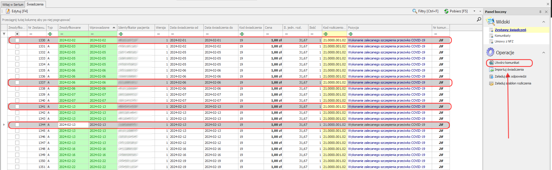The width and height of the screenshot is (552, 170).
Task: Click the Edytuj [F4] pencil icon
Action: [x=8, y=11]
